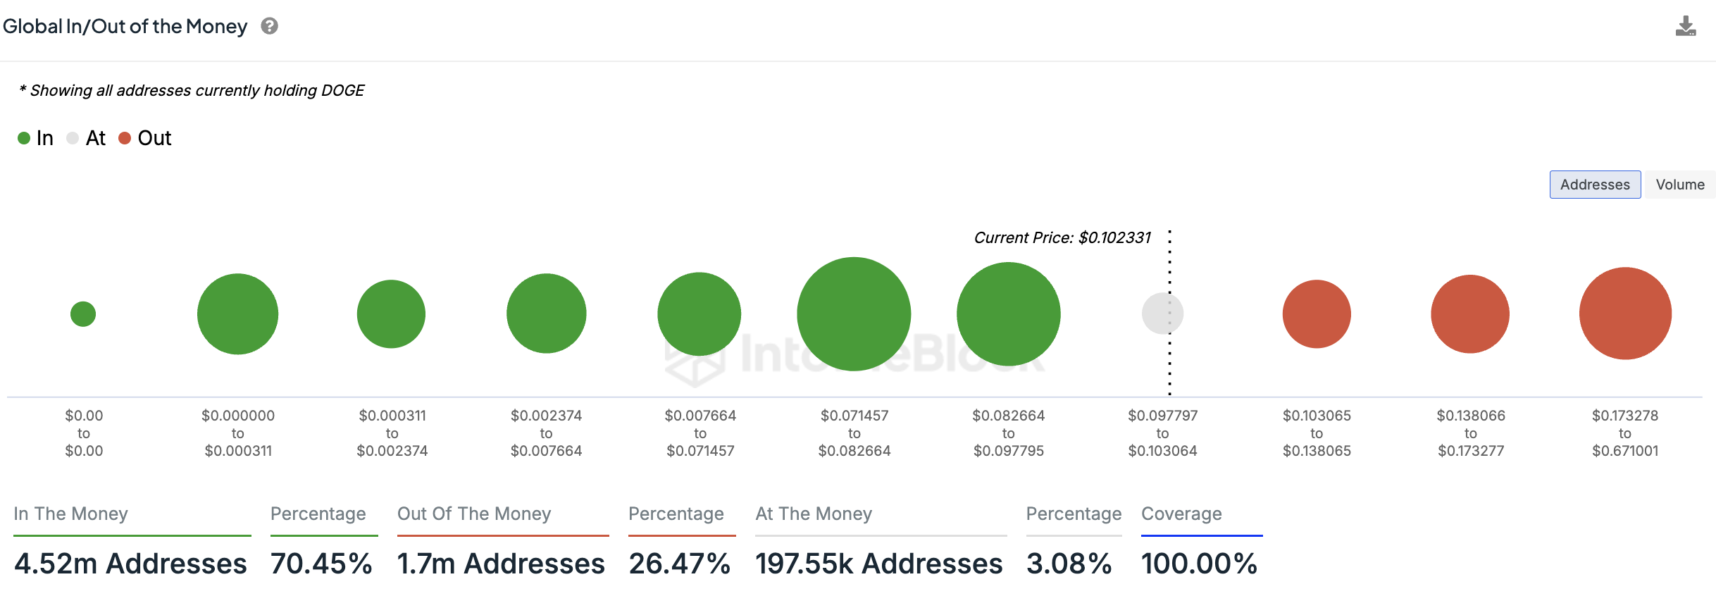This screenshot has width=1716, height=596.
Task: Click the In The Money header
Action: pos(70,514)
